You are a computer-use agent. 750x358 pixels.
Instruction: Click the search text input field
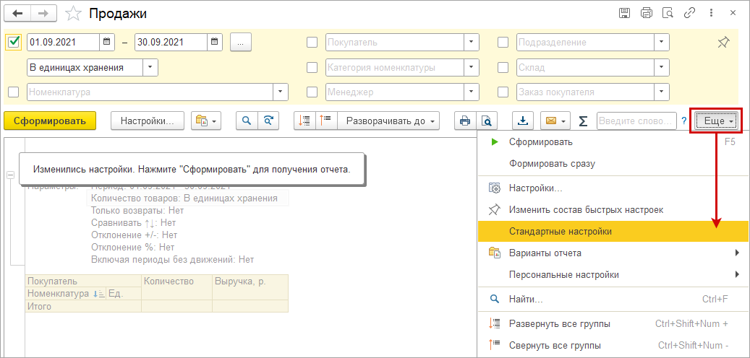click(636, 121)
